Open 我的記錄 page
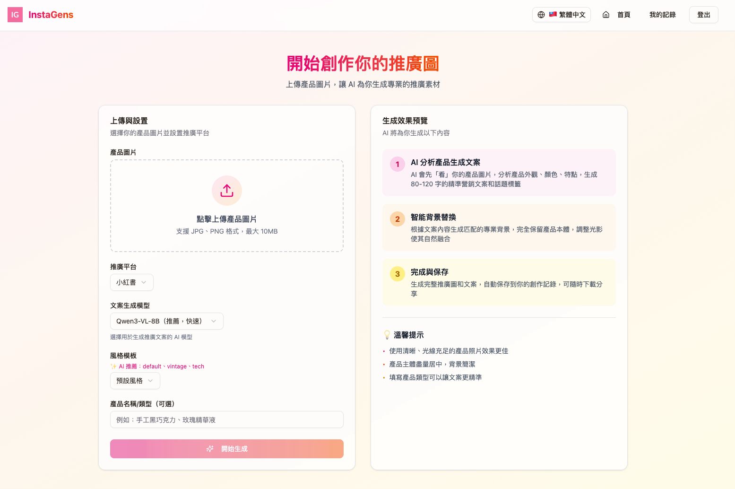The height and width of the screenshot is (489, 735). tap(662, 15)
